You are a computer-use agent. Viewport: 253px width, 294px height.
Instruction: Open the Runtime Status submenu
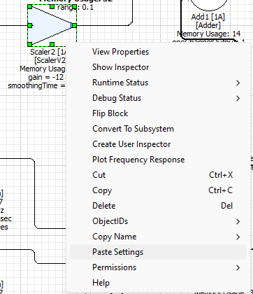tap(158, 83)
